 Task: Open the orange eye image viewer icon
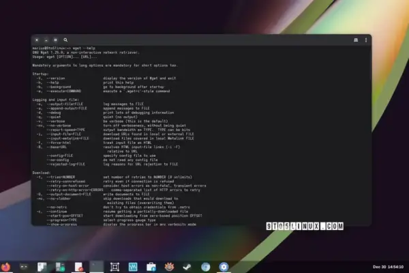click(169, 267)
